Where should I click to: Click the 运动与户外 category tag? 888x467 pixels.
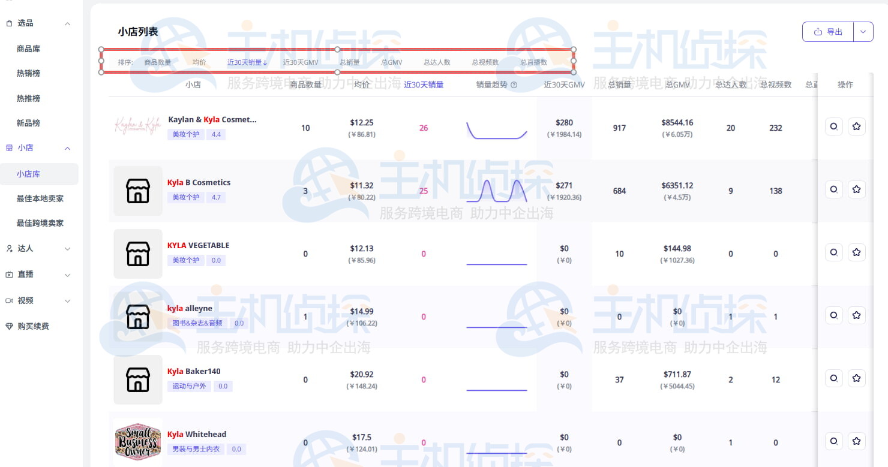[x=189, y=386]
